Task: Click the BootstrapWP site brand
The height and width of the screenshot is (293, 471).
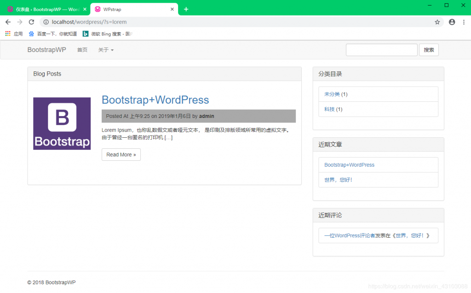Action: 46,50
